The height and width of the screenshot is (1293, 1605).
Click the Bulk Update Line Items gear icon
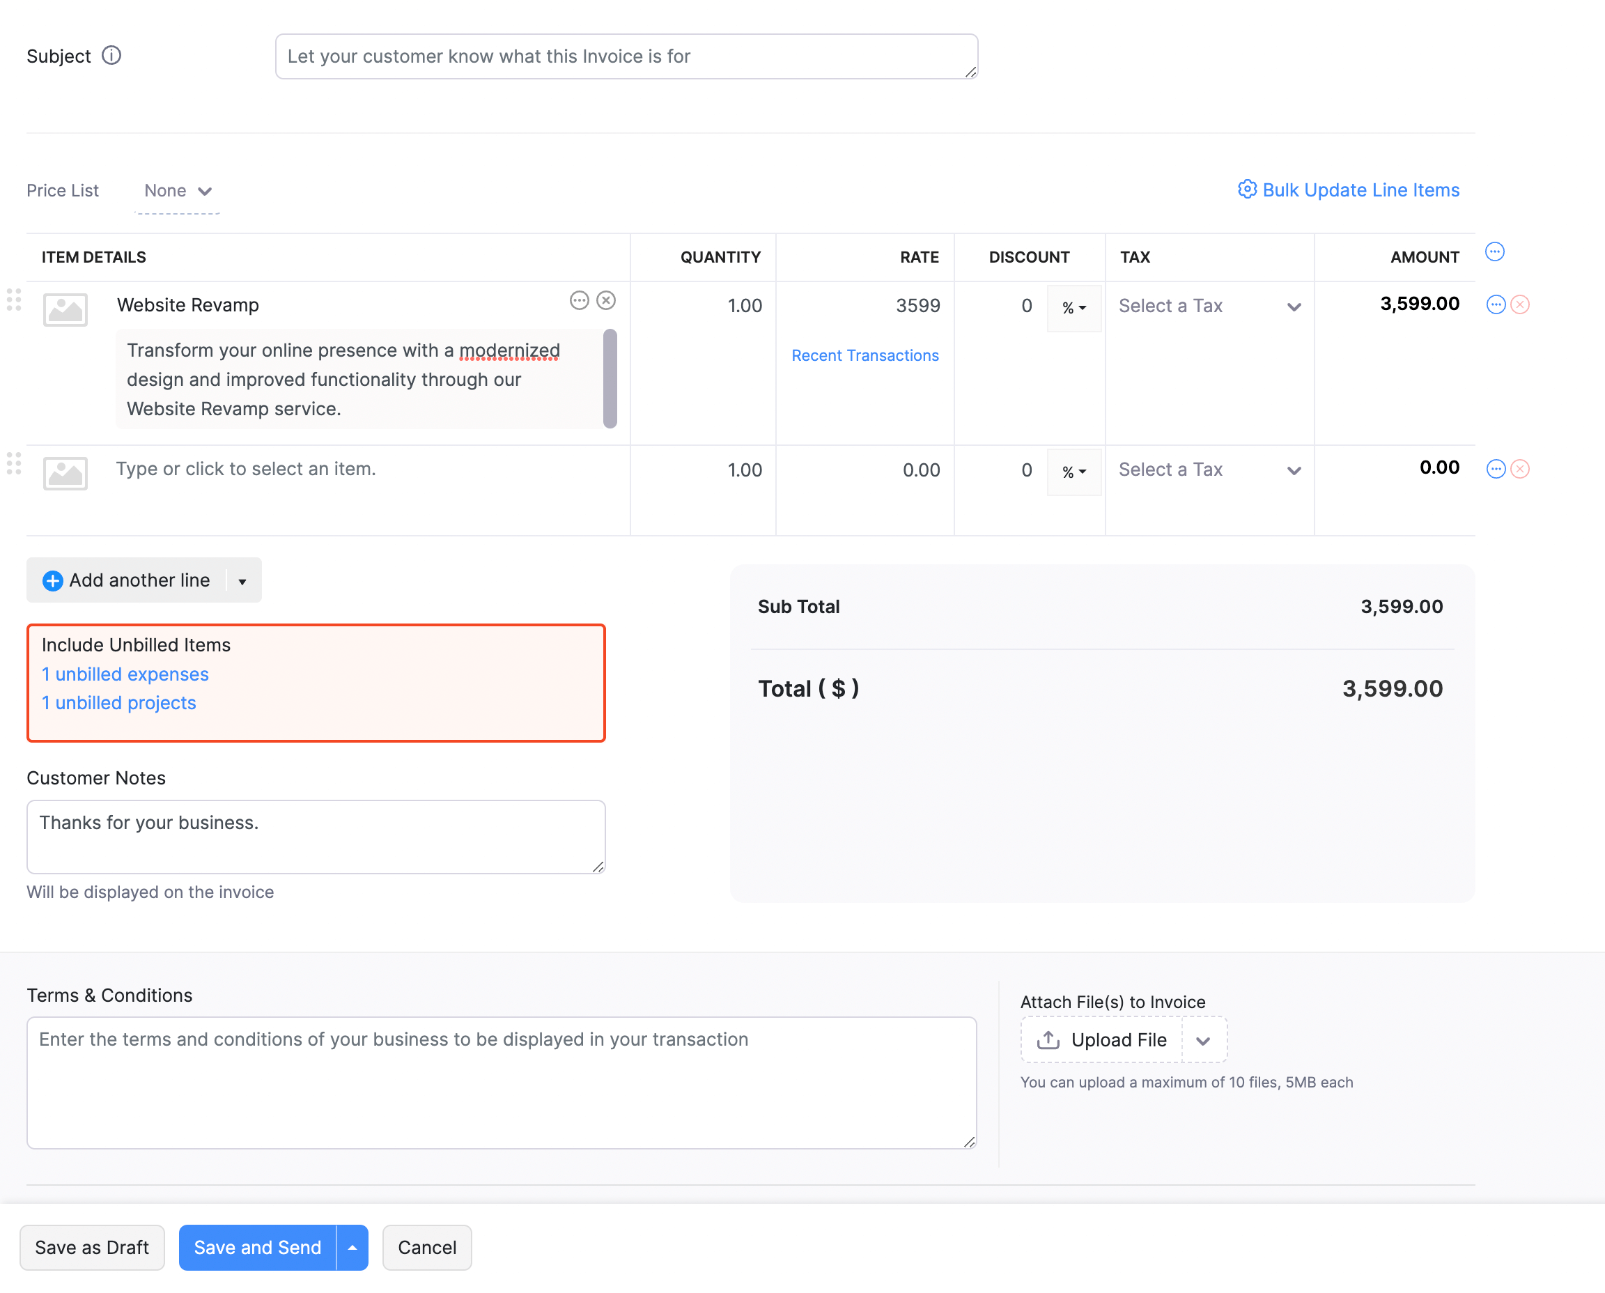pos(1248,190)
